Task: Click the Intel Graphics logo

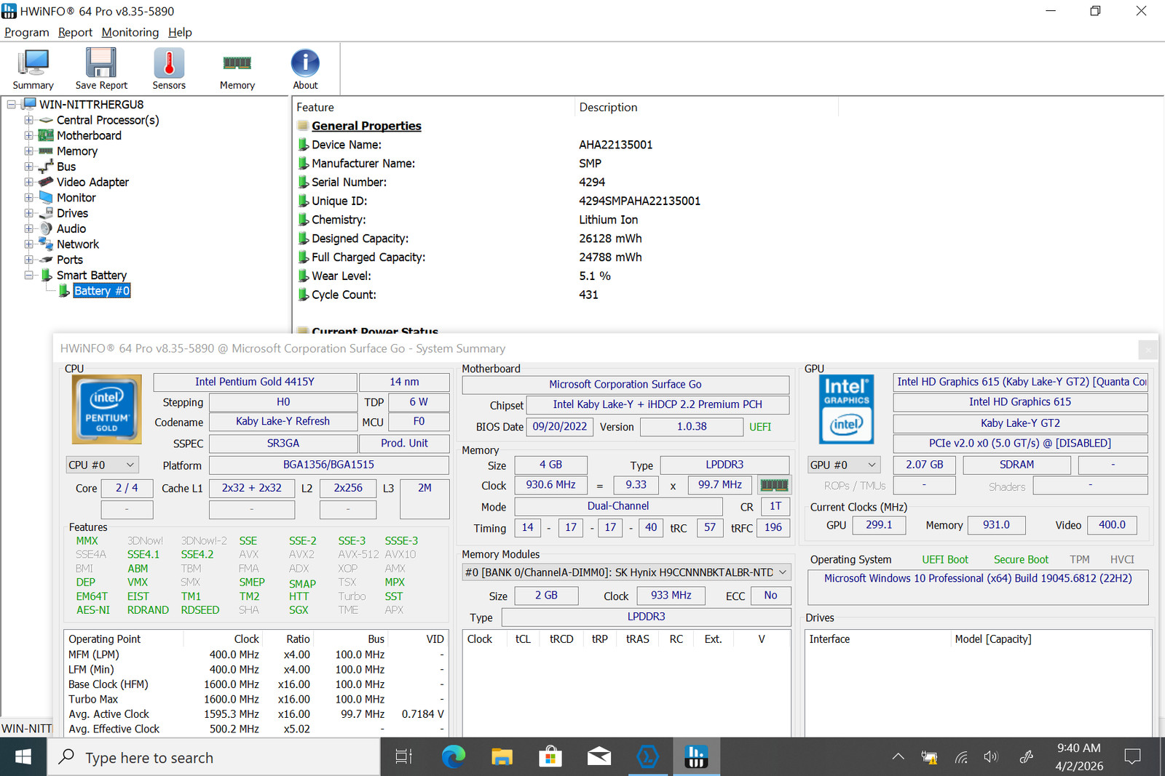Action: 846,409
